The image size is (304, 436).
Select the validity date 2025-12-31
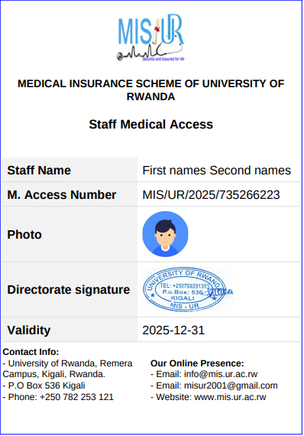[173, 330]
